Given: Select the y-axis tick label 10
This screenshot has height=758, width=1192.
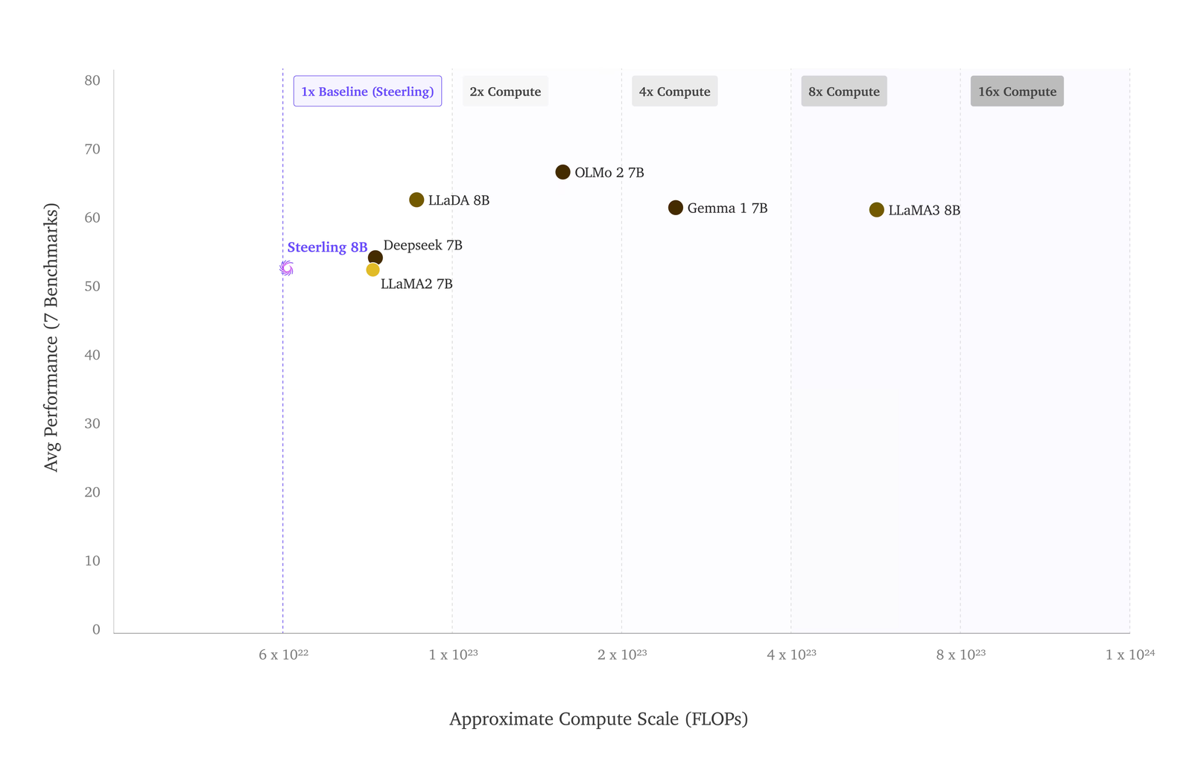Looking at the screenshot, I should pos(92,561).
